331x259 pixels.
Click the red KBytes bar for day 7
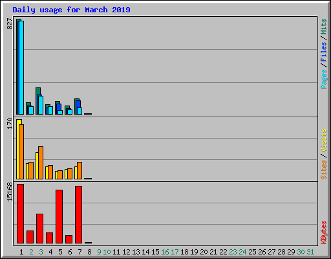point(79,214)
